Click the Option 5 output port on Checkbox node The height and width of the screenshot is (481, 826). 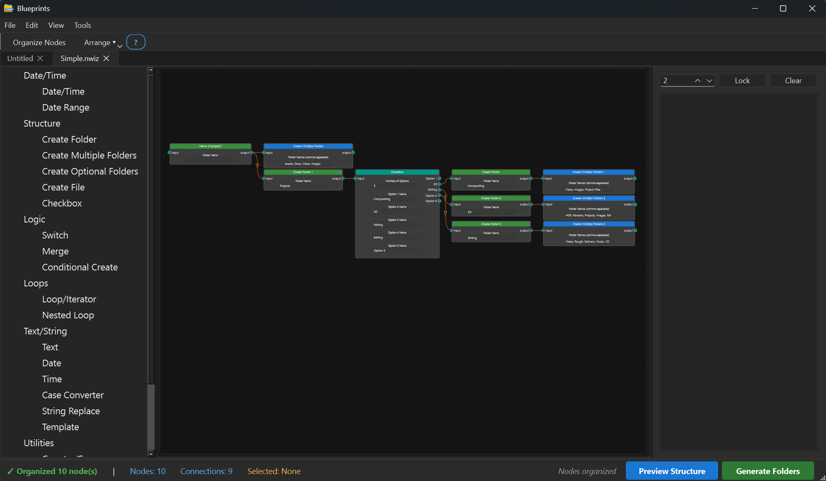point(440,201)
